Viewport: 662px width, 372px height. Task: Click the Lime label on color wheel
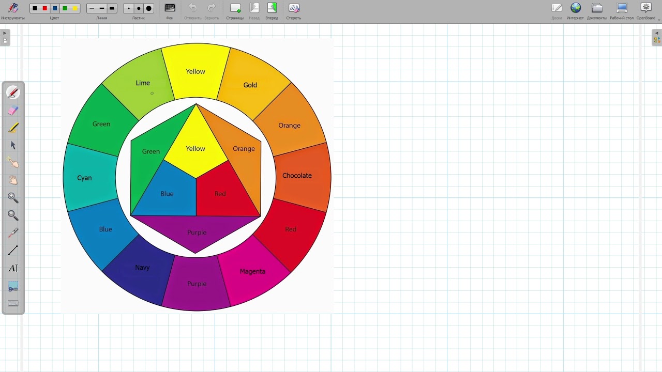pos(143,83)
